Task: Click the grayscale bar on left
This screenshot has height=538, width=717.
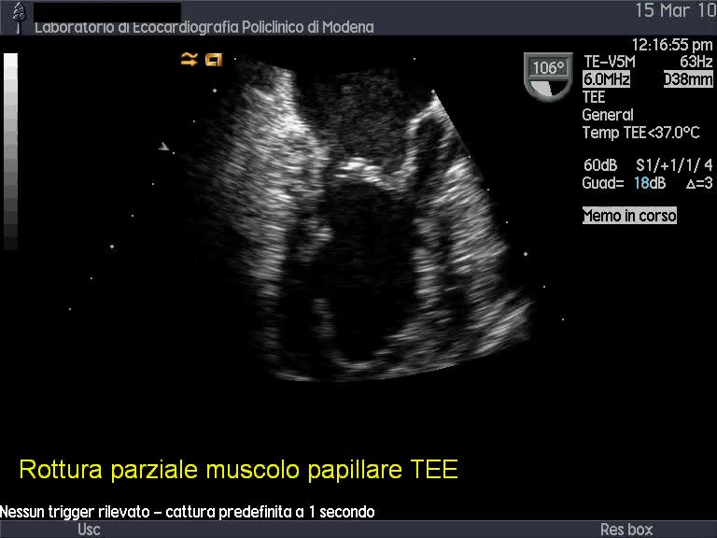Action: [x=10, y=151]
